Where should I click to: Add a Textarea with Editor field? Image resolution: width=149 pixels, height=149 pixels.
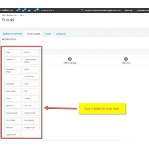[x=31, y=61]
